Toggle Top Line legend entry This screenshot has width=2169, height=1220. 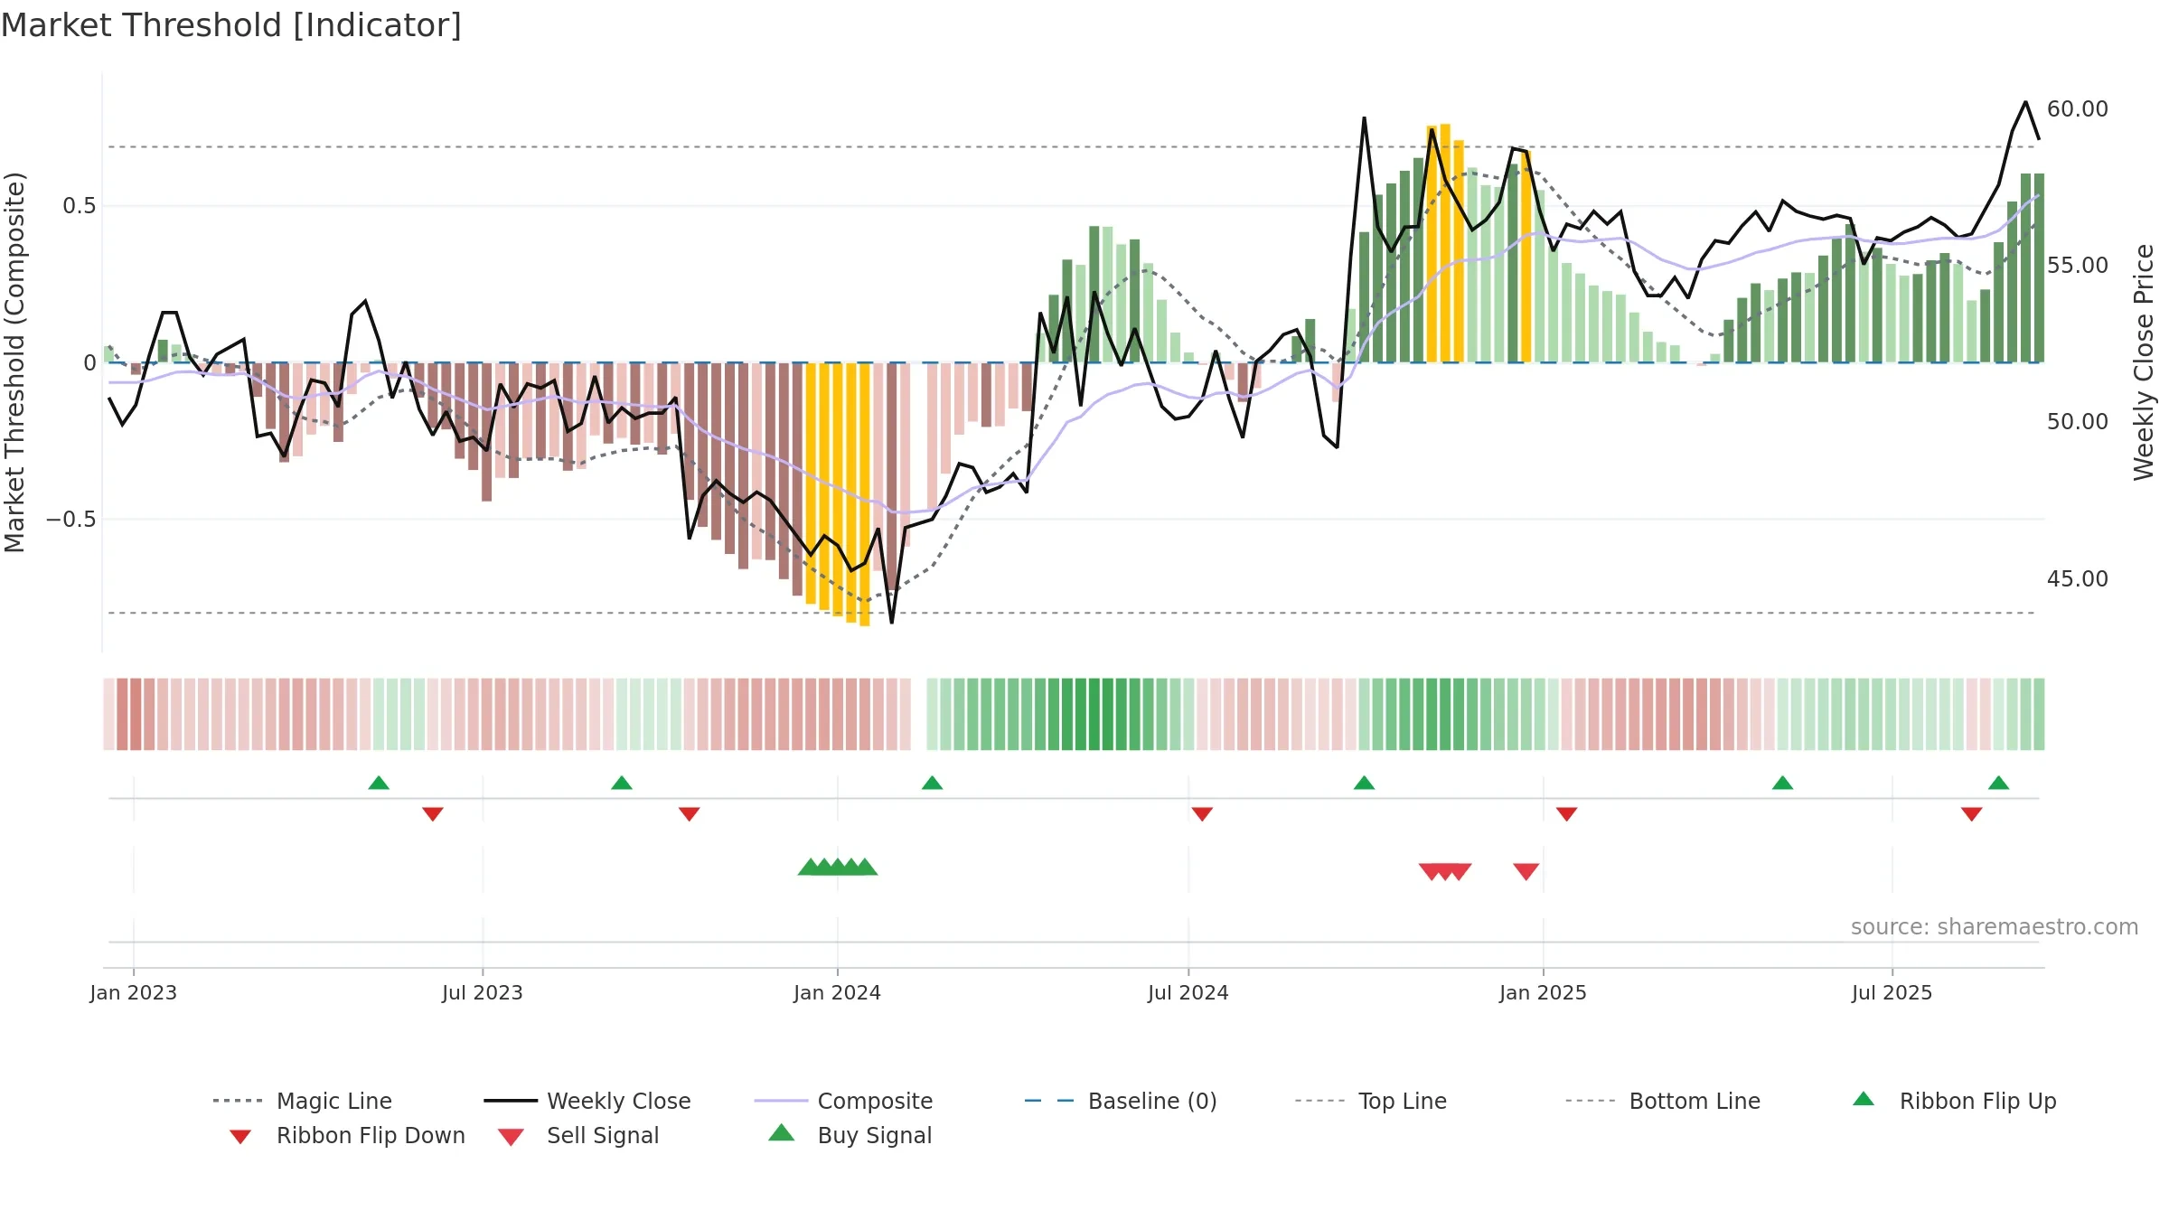tap(1370, 1101)
